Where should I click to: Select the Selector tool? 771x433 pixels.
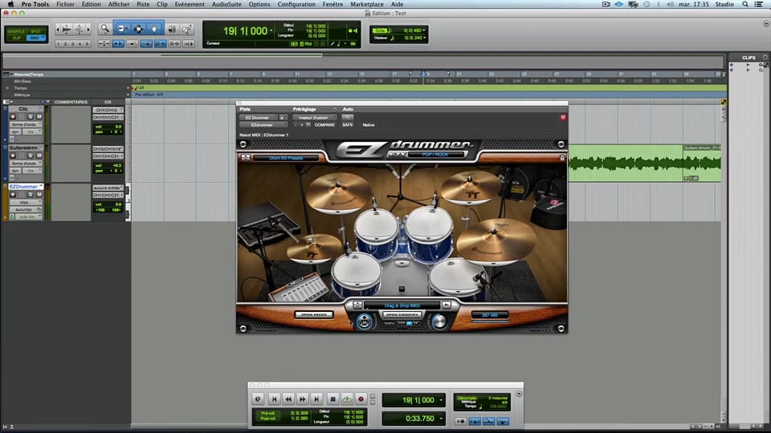pyautogui.click(x=138, y=29)
